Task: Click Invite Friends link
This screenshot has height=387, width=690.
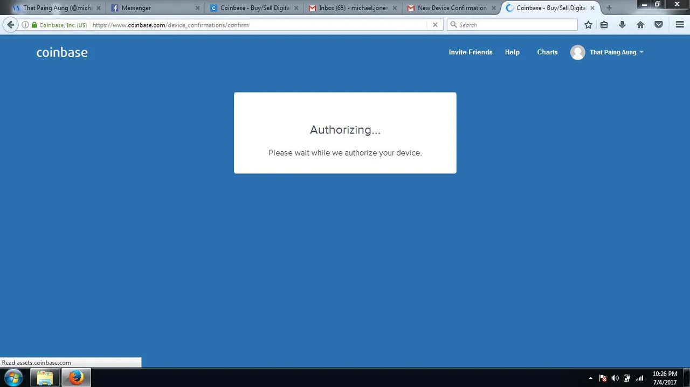Action: tap(471, 52)
